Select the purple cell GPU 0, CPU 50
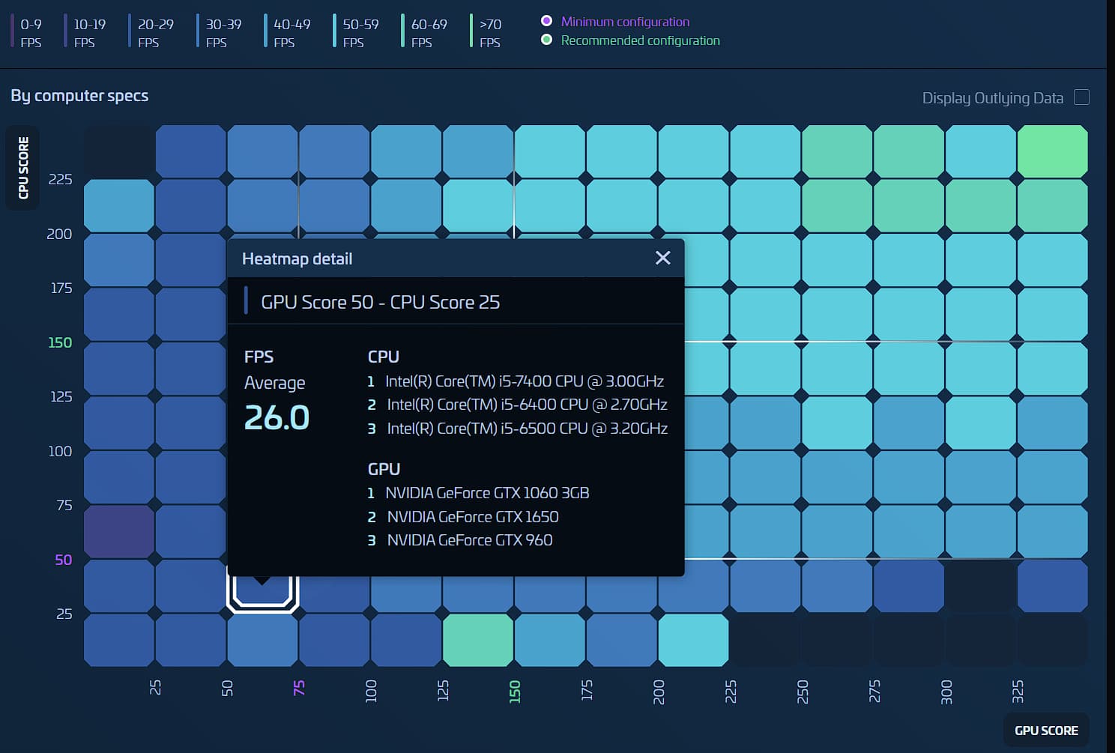1115x753 pixels. (x=119, y=531)
